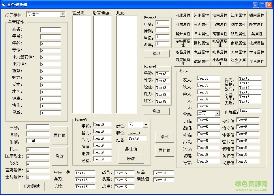The image size is (274, 195).
Task: Click the 最佳值 button inside Frame5
Action: tap(131, 149)
